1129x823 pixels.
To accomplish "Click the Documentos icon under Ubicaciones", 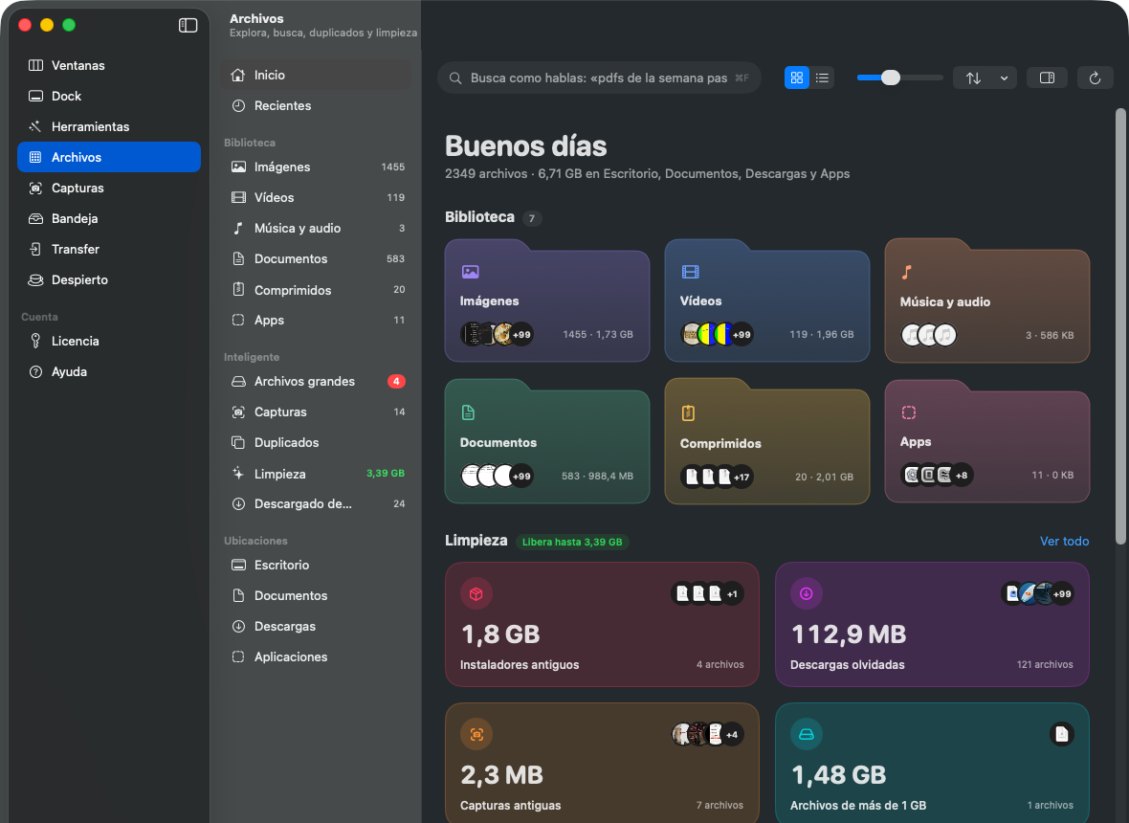I will click(238, 595).
